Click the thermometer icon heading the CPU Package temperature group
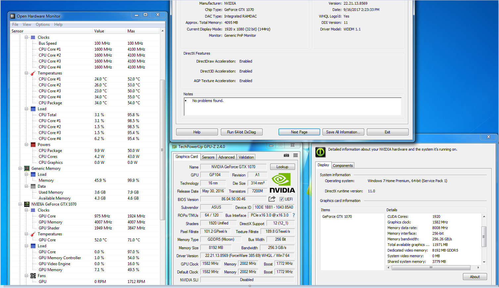499x288 pixels. click(33, 73)
